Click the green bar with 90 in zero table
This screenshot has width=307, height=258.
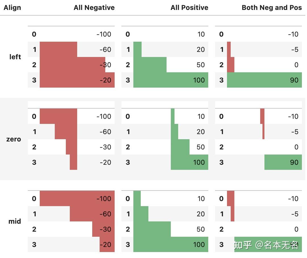(283, 162)
